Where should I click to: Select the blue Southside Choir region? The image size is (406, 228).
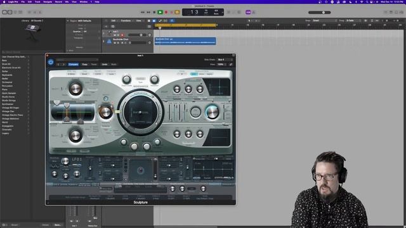185,41
